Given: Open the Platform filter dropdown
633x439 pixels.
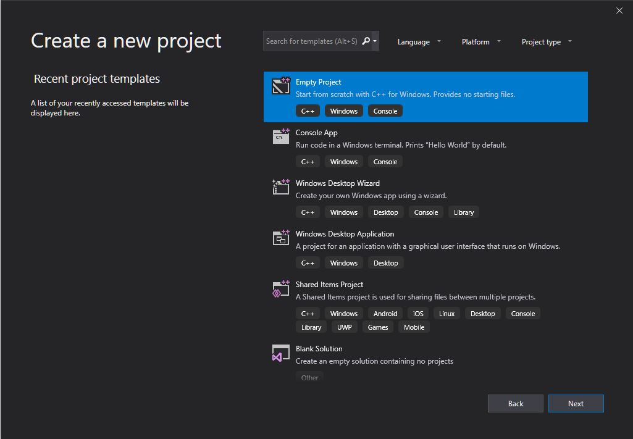Looking at the screenshot, I should [x=481, y=41].
